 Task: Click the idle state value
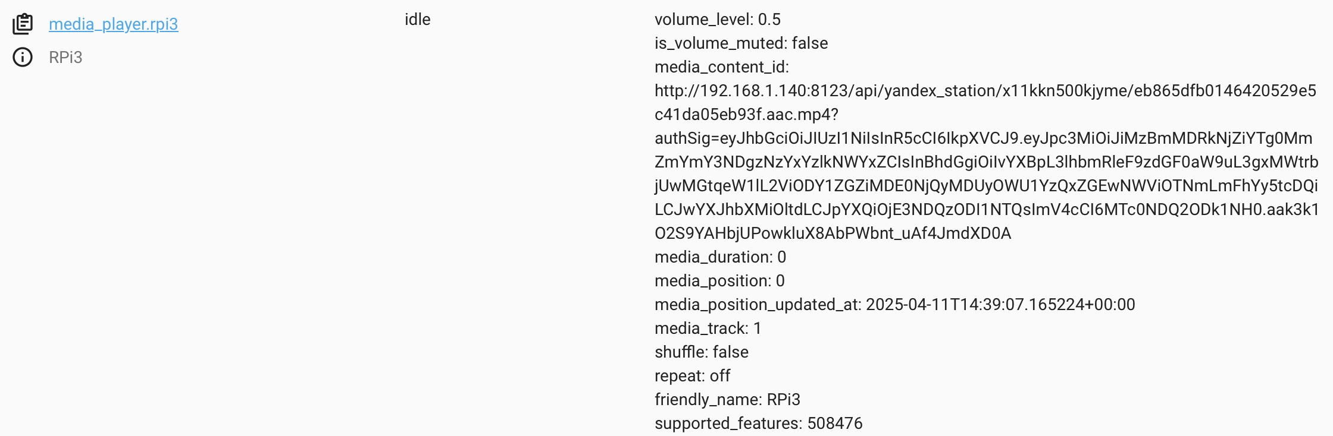(417, 19)
